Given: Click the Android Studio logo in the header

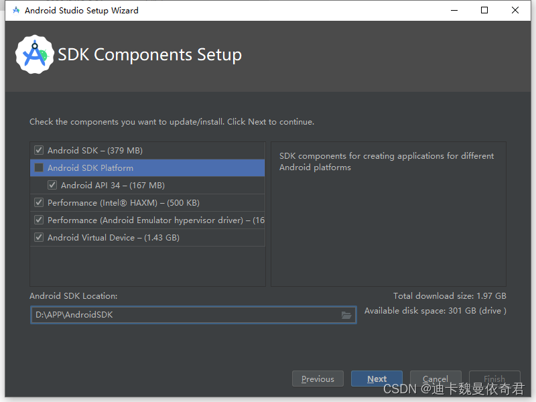Looking at the screenshot, I should (35, 54).
